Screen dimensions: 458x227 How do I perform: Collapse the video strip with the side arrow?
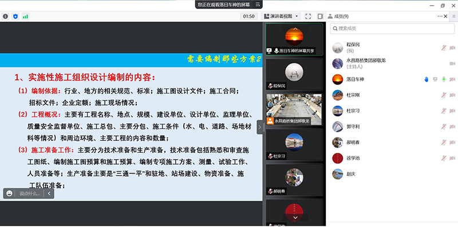coord(260,127)
